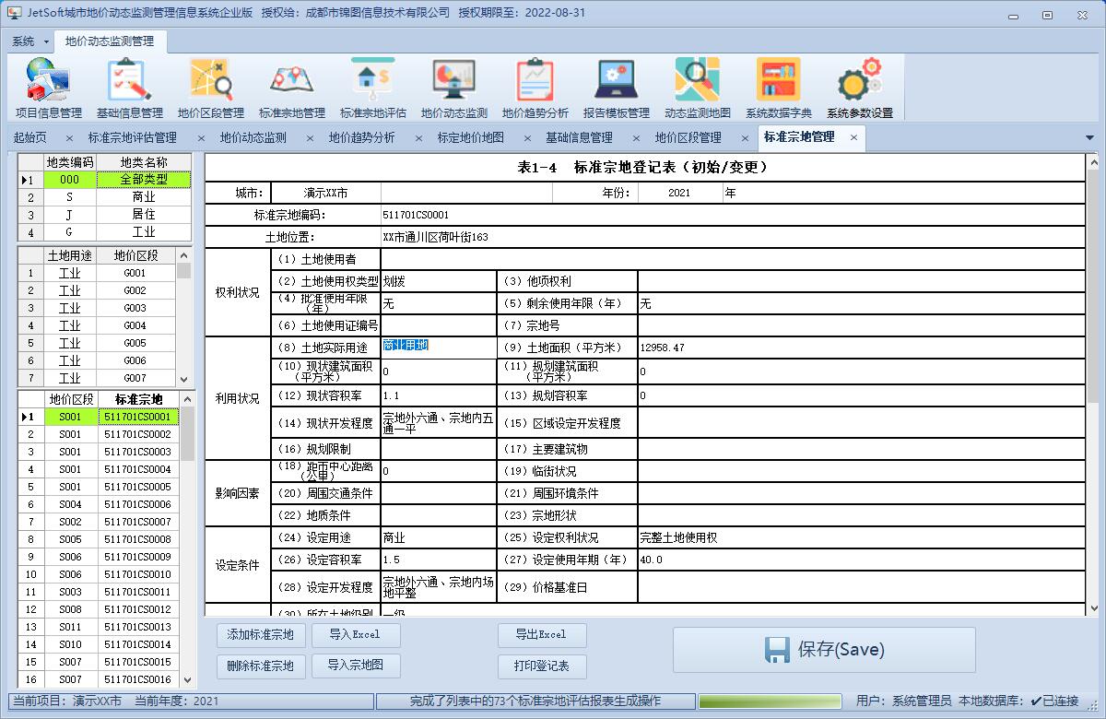Click 添加标准宗地 button

click(x=261, y=635)
